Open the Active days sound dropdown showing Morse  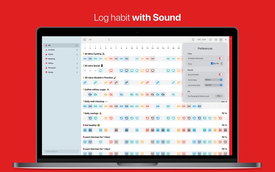[213, 80]
